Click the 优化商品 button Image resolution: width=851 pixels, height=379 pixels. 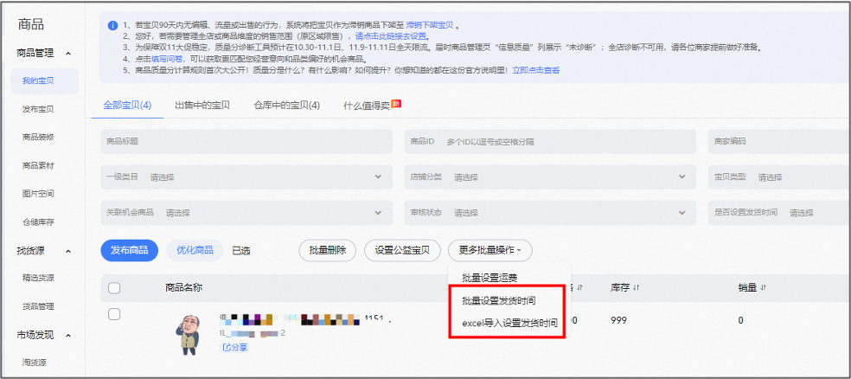[x=195, y=250]
